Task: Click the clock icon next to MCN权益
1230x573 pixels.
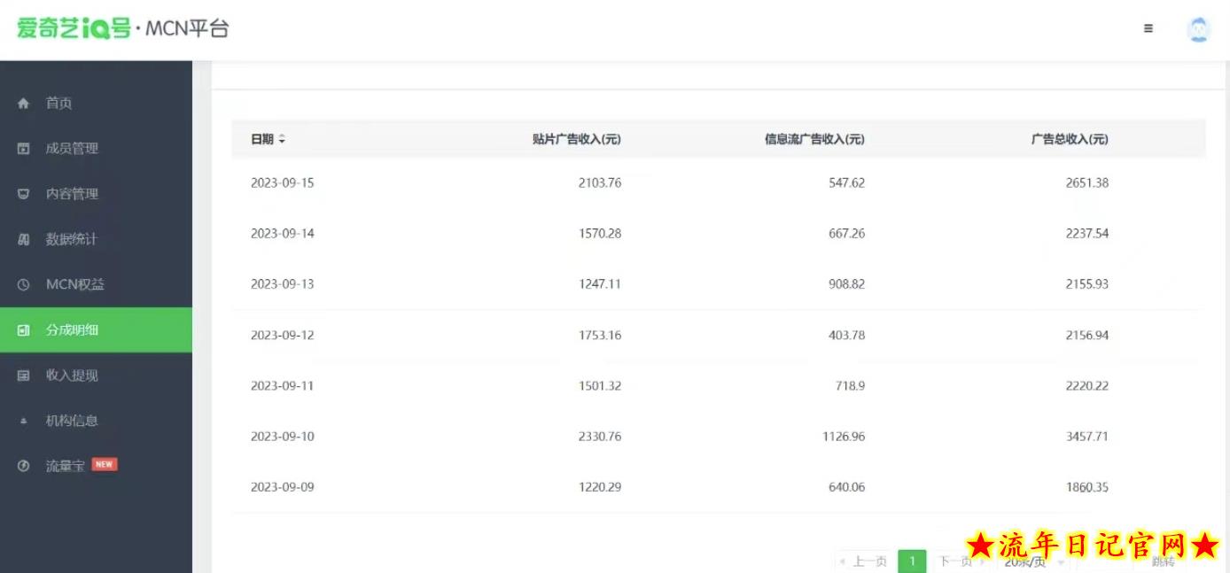Action: pyautogui.click(x=24, y=285)
